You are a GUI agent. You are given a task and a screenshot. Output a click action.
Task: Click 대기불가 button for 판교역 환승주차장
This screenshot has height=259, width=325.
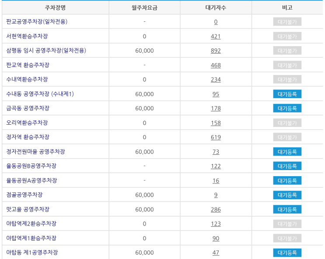coord(287,65)
